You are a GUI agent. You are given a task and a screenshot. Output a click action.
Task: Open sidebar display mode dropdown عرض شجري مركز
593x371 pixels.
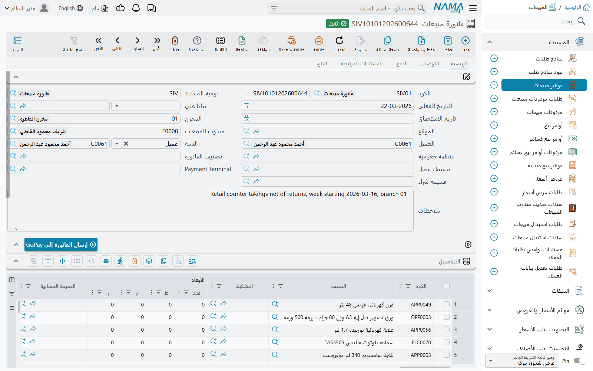click(x=523, y=361)
